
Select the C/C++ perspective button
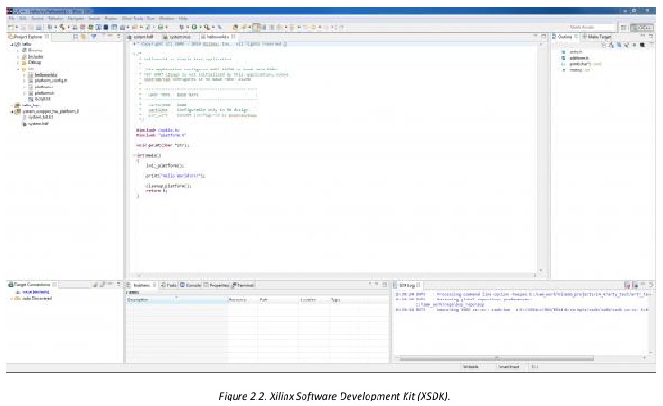(x=642, y=27)
